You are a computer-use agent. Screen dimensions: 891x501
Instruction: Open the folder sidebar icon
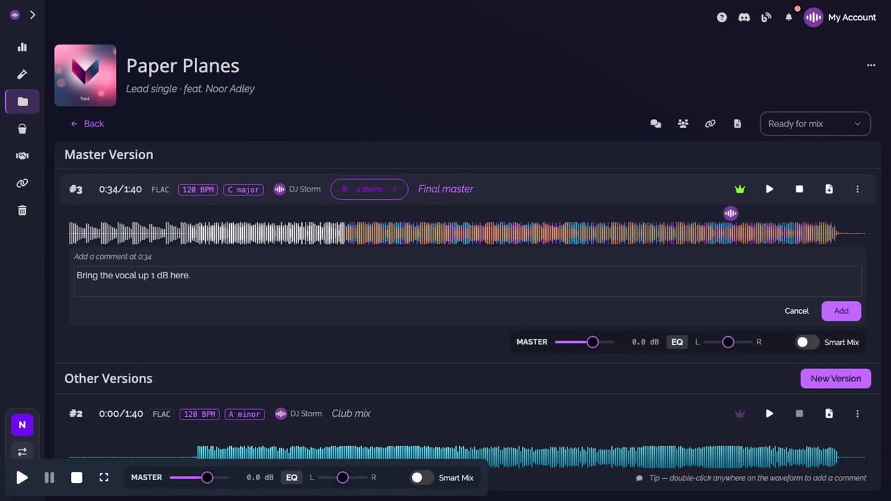click(22, 102)
